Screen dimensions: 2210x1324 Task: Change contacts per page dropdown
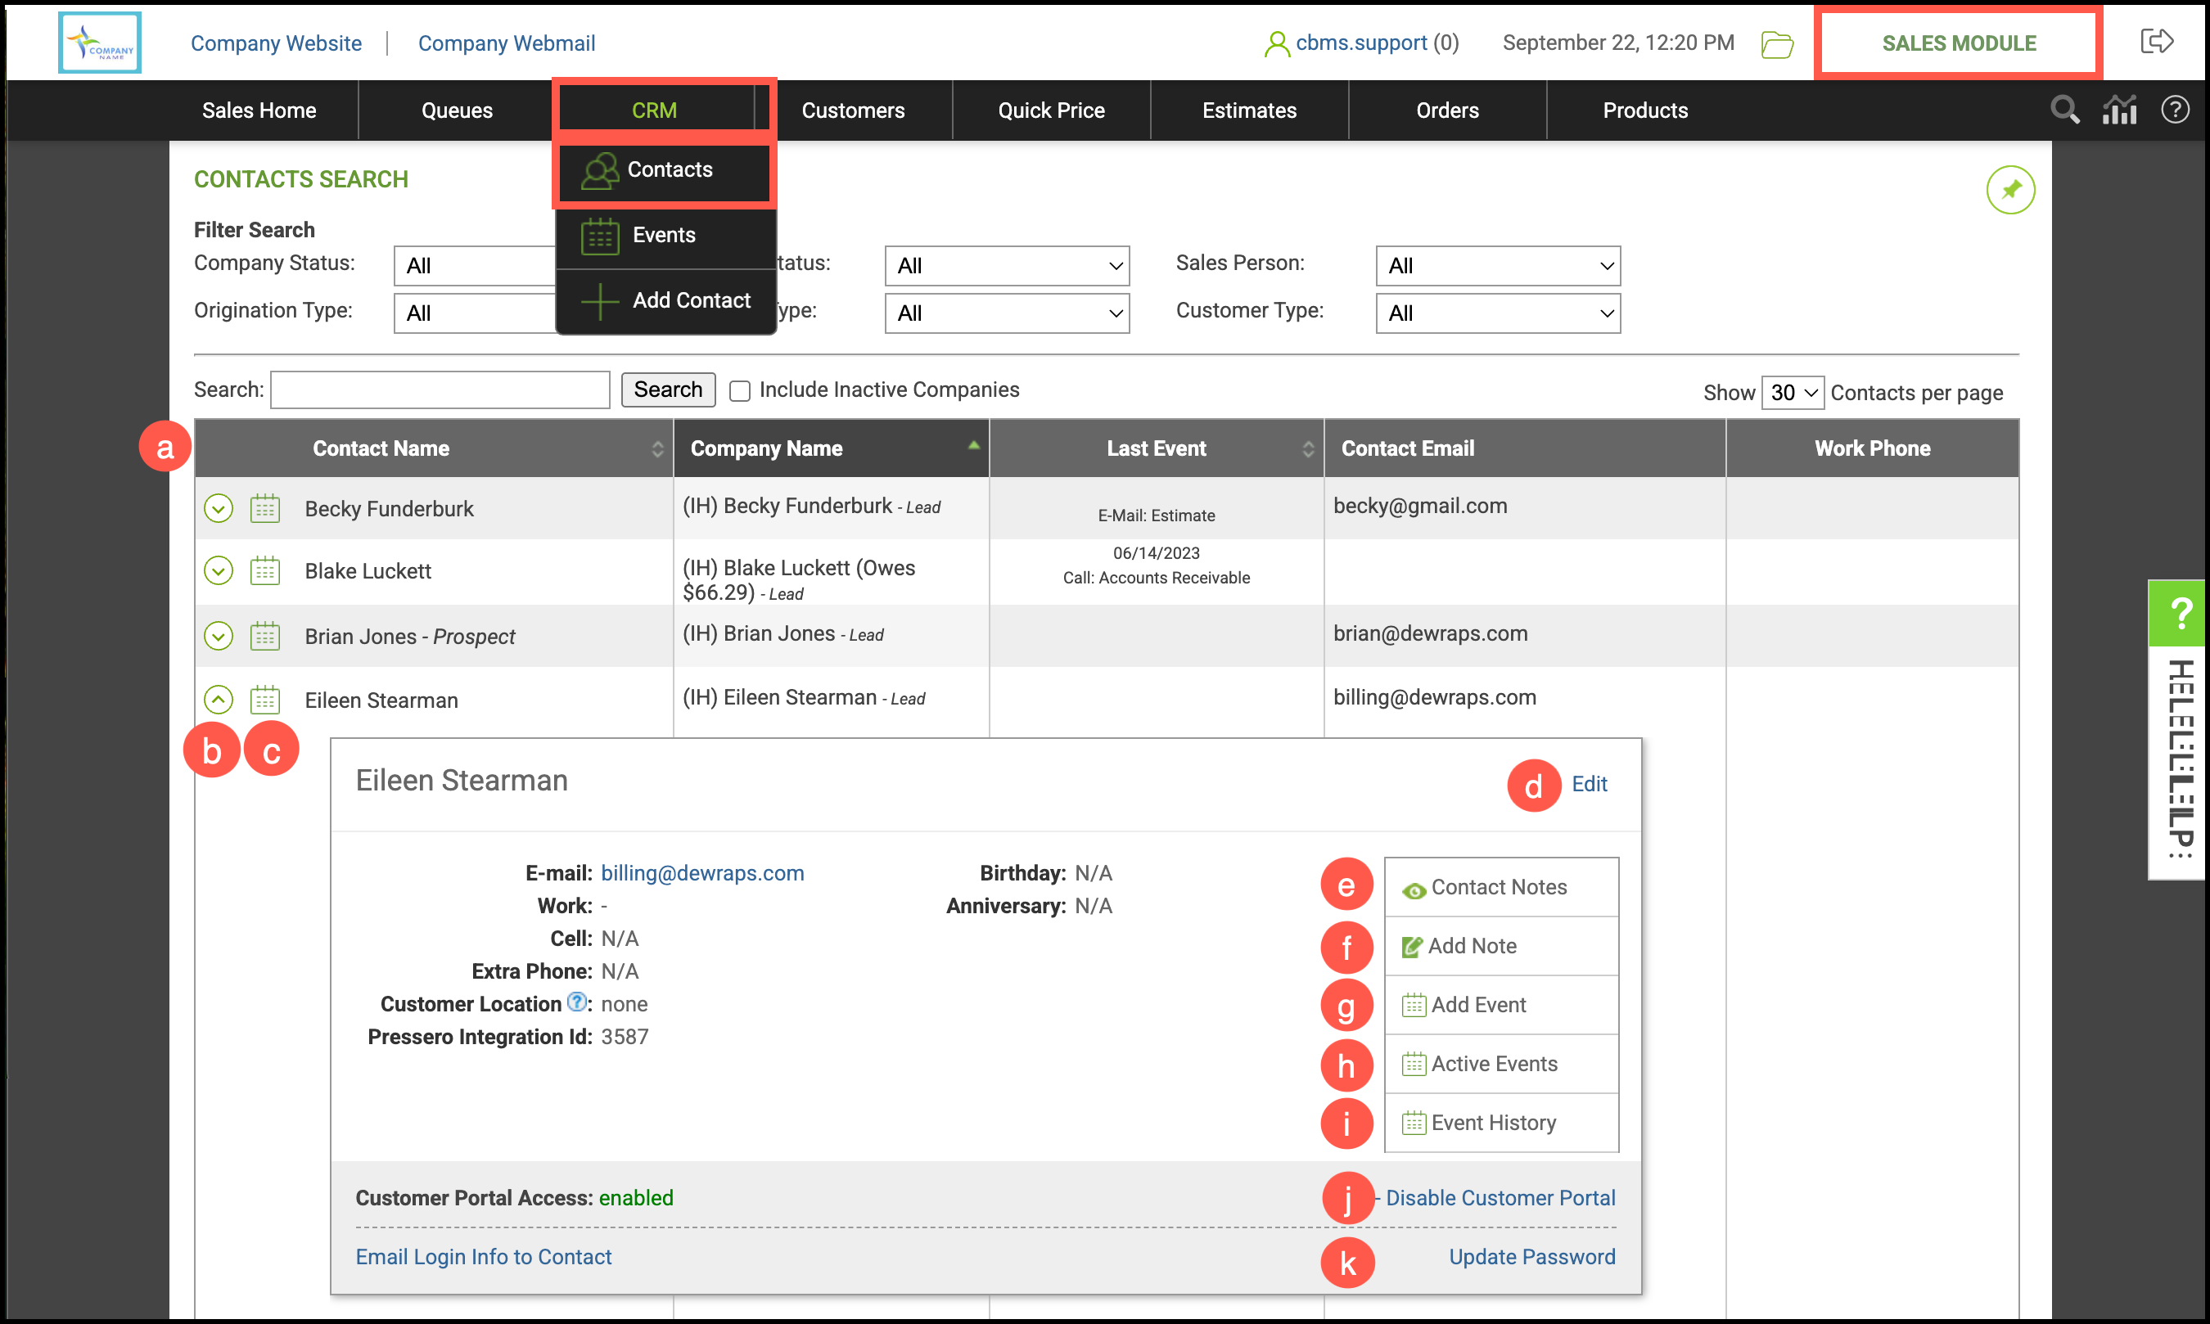pos(1792,393)
